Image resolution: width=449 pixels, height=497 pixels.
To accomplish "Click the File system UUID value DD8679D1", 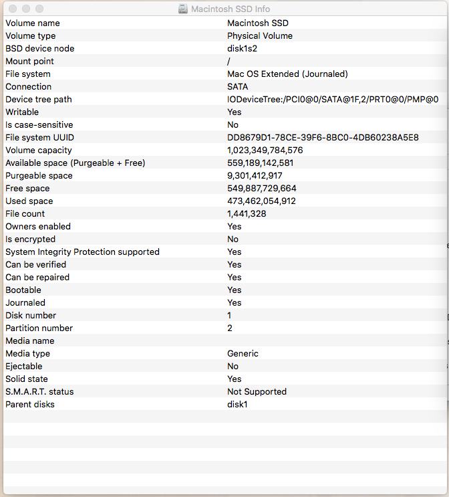I will pos(323,137).
